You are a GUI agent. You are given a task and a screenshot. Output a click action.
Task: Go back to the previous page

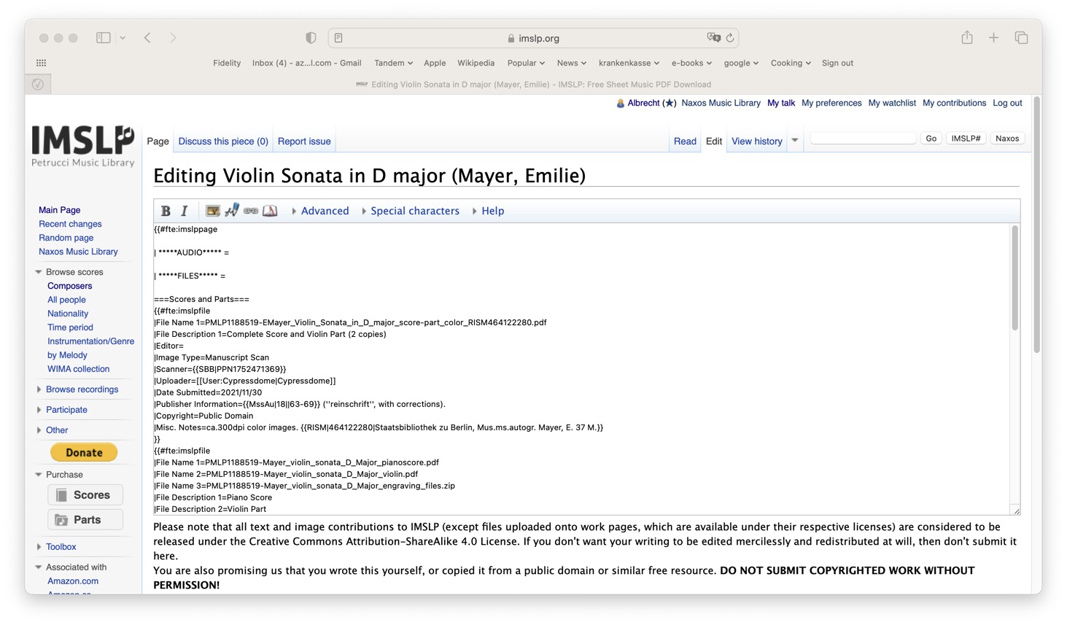pos(147,38)
